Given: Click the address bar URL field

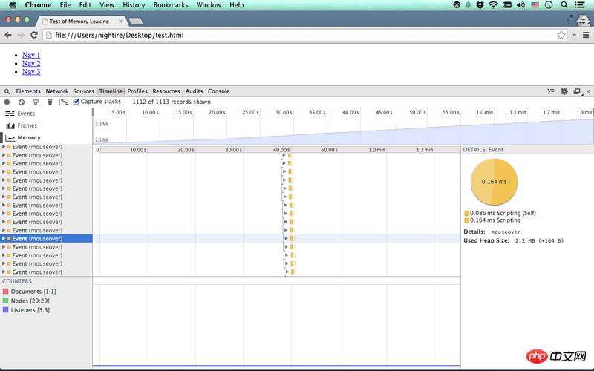Looking at the screenshot, I should coord(297,35).
